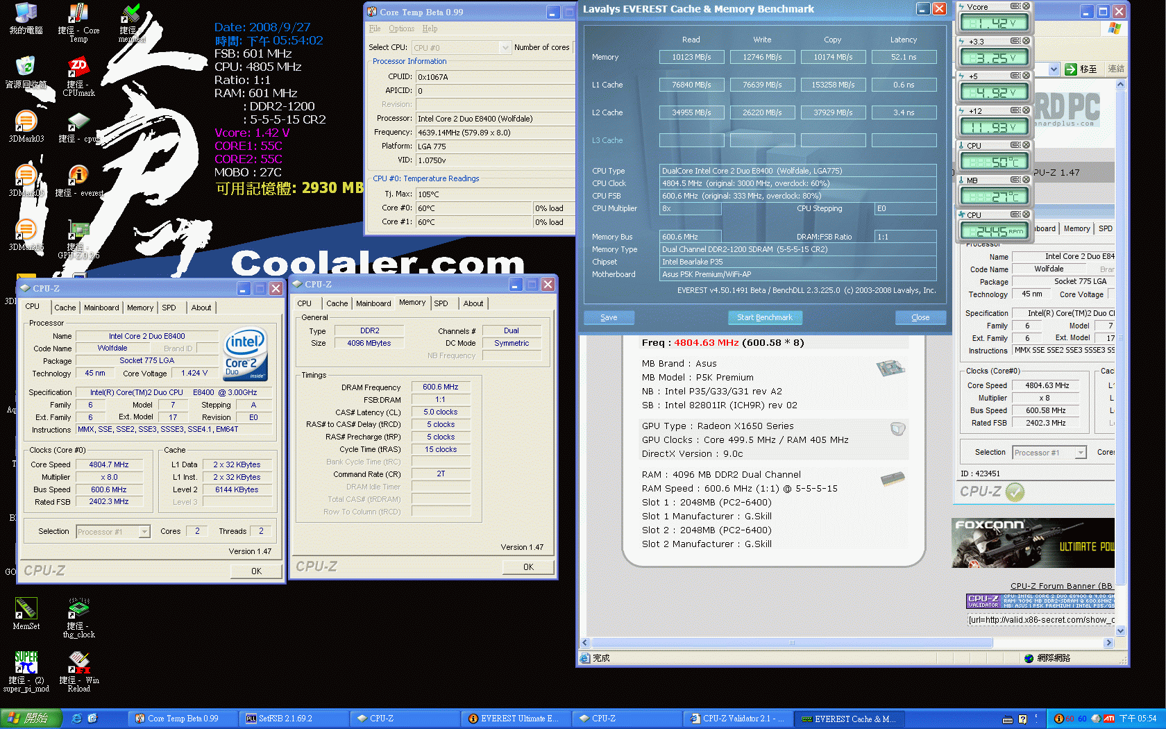This screenshot has height=729, width=1166.
Task: Open the Win Reload desktop shortcut
Action: [x=78, y=671]
